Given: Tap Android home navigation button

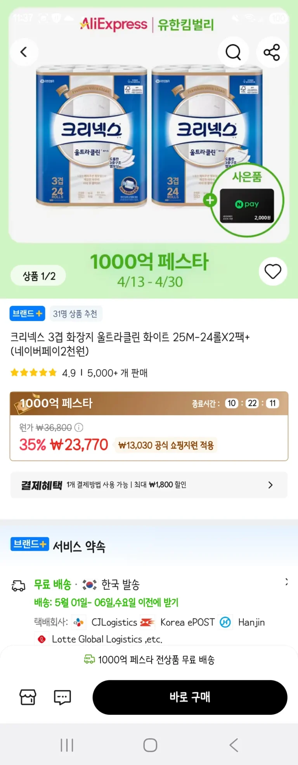Looking at the screenshot, I should pyautogui.click(x=150, y=745).
